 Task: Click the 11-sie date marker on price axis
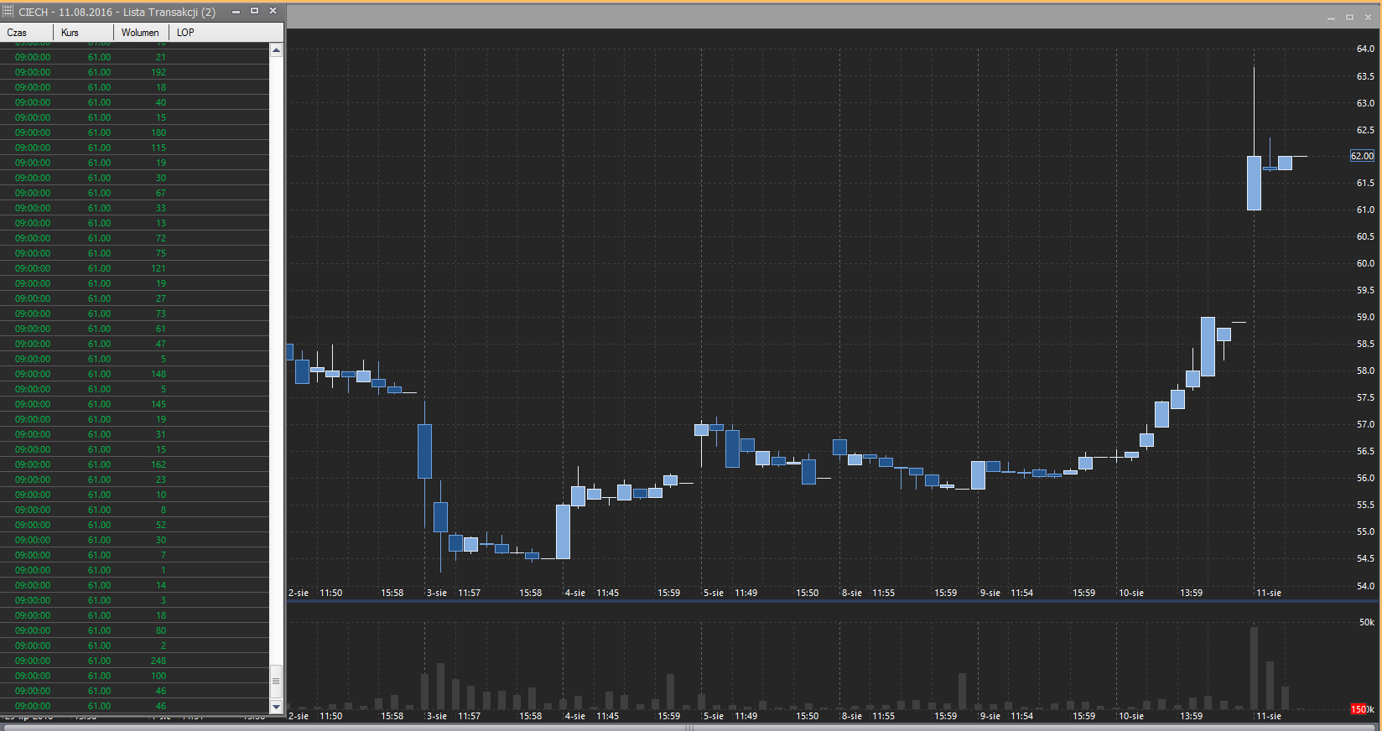tap(1268, 593)
